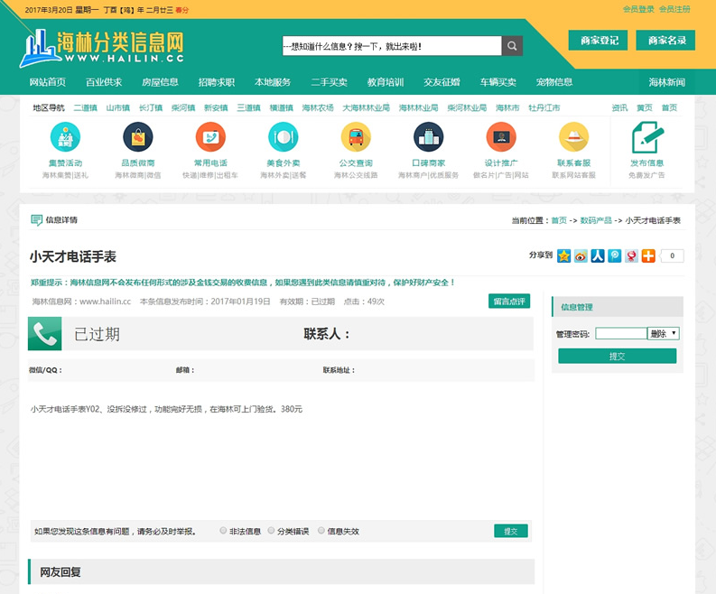
Task: Open more share options orange plus icon
Action: [648, 255]
